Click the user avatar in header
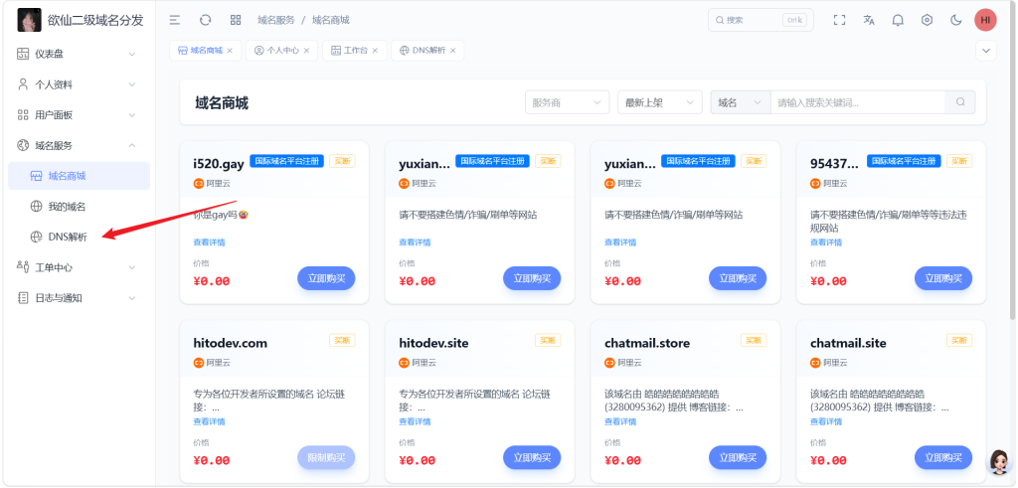This screenshot has height=488, width=1018. [984, 20]
